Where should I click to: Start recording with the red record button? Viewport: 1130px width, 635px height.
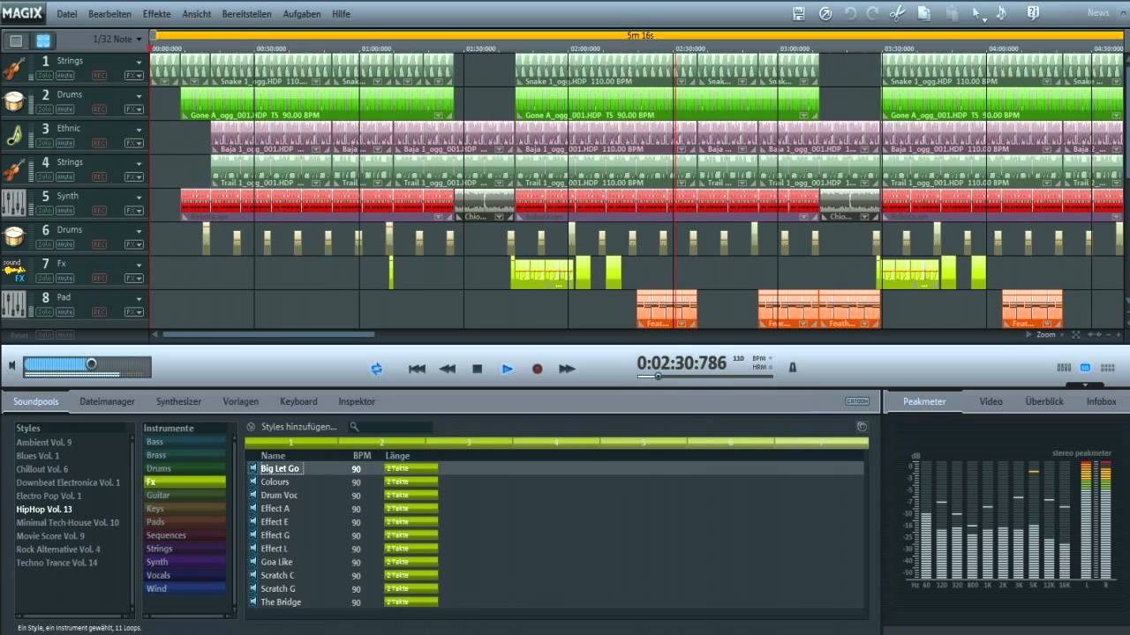(537, 369)
